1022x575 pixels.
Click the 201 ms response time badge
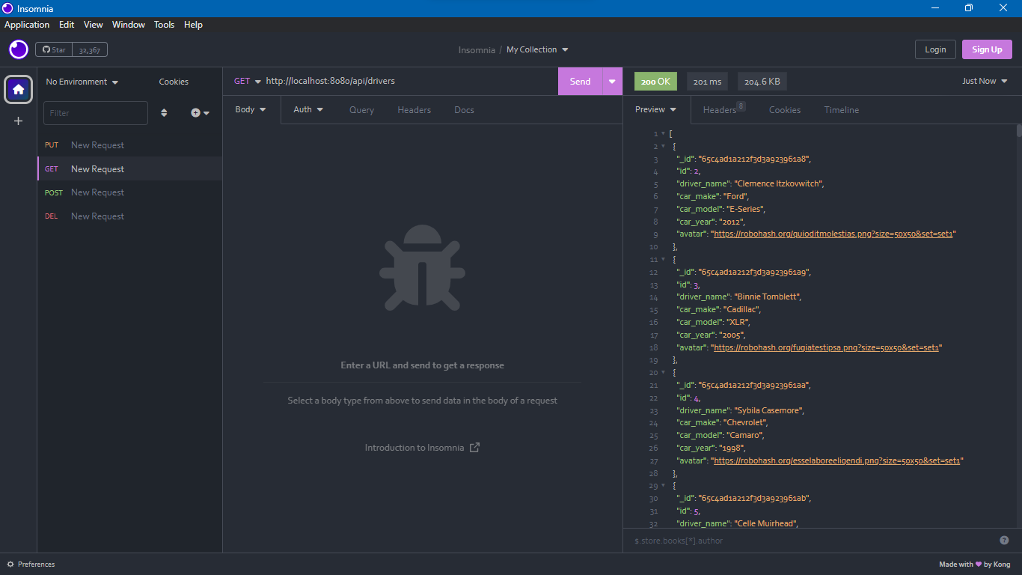(707, 82)
